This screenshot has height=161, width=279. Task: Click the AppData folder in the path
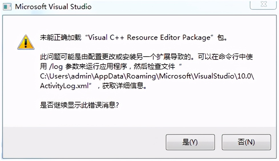click(109, 76)
